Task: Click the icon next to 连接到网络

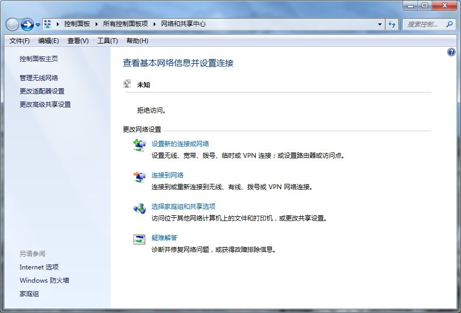Action: (139, 176)
